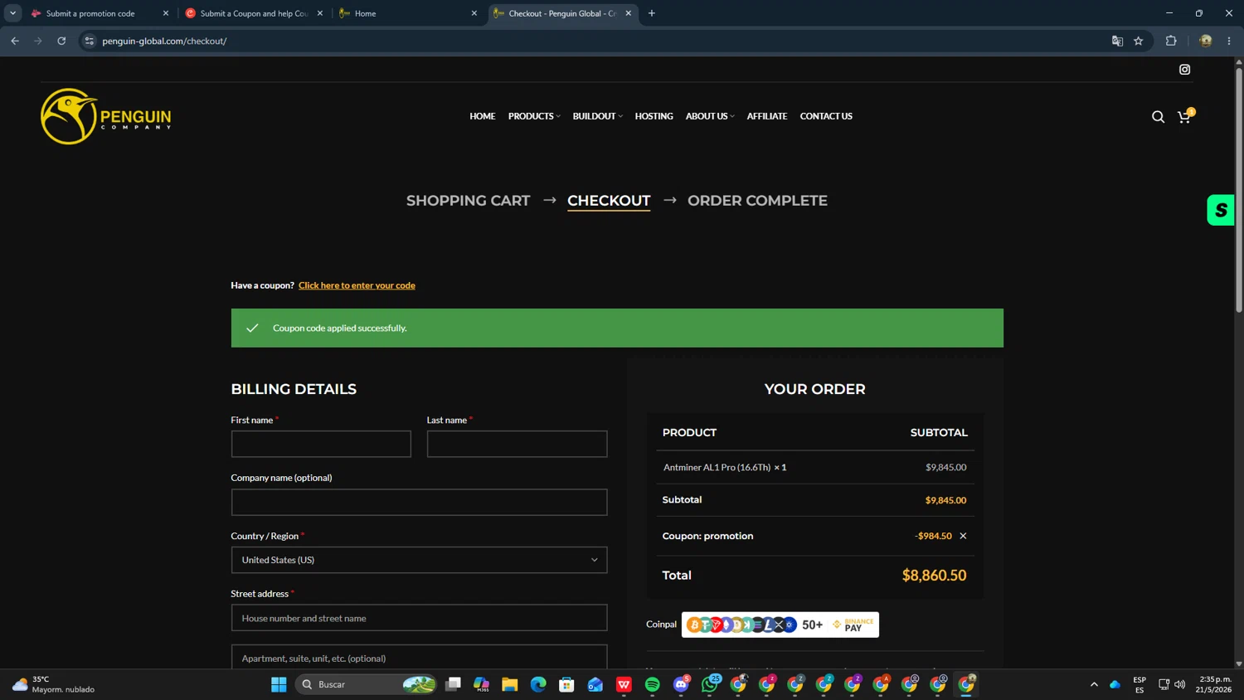Open Spotify from the taskbar
The image size is (1244, 700).
[x=653, y=684]
